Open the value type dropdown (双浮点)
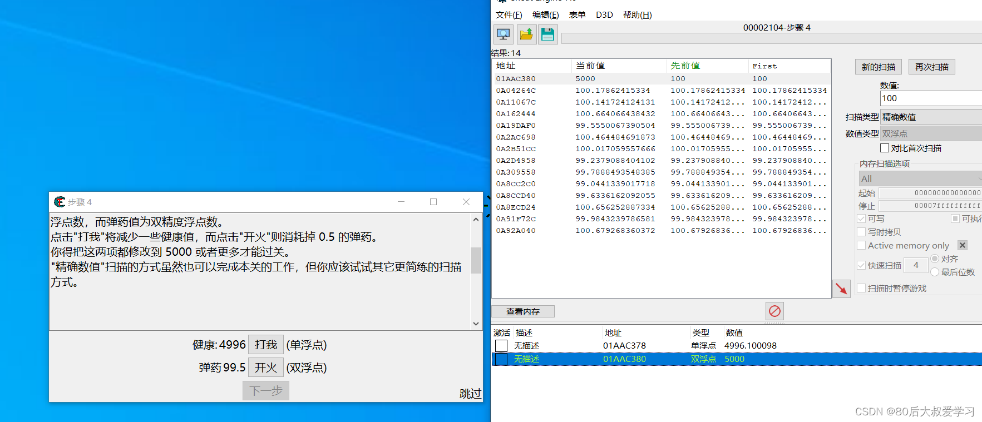 [x=931, y=133]
